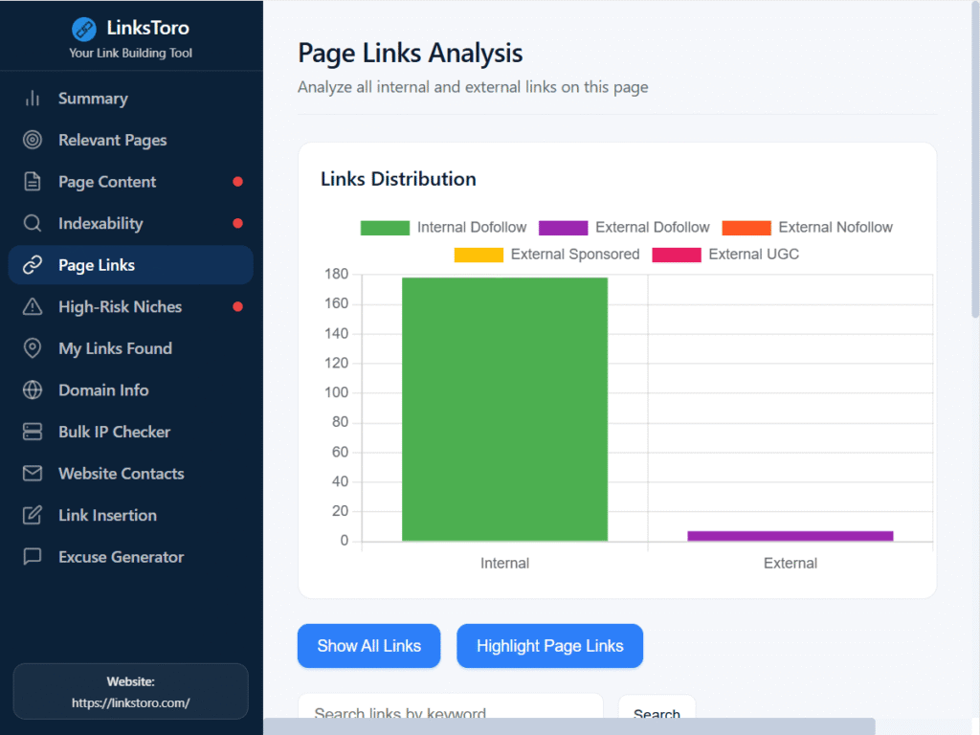980x735 pixels.
Task: Click the horizontal scrollbar at the bottom
Action: click(568, 726)
